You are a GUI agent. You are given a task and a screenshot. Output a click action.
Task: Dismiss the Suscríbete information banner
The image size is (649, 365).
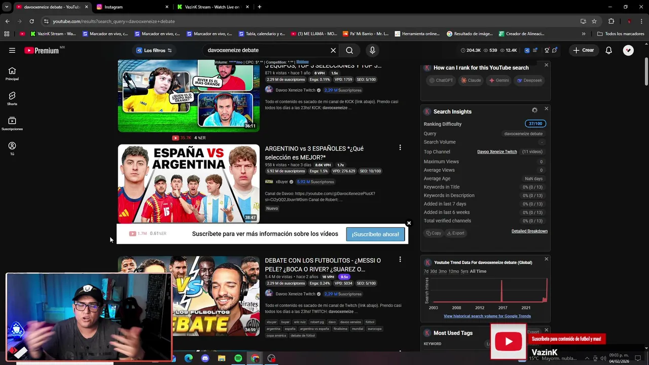pyautogui.click(x=409, y=223)
